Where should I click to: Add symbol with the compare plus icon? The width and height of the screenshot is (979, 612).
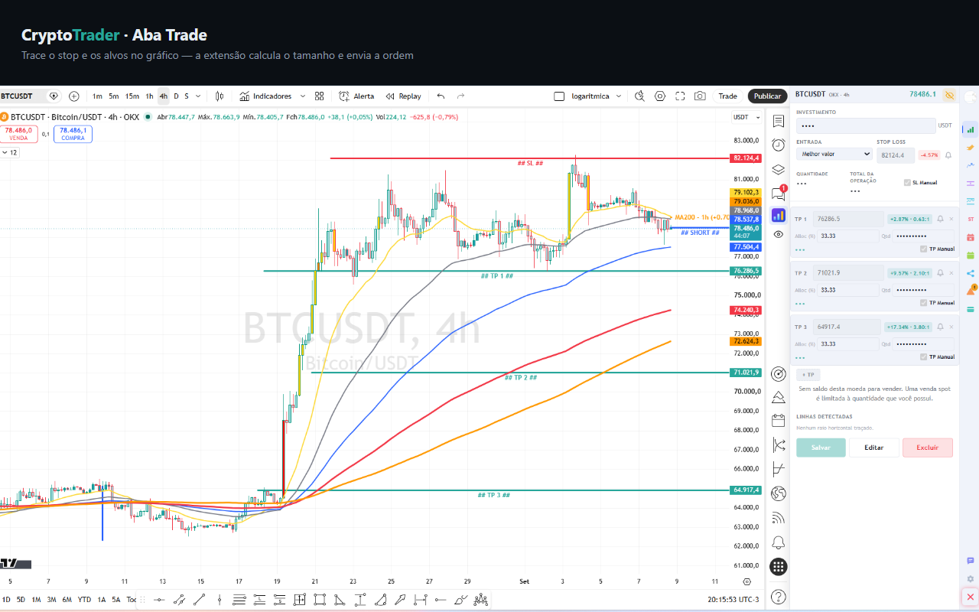pos(74,96)
